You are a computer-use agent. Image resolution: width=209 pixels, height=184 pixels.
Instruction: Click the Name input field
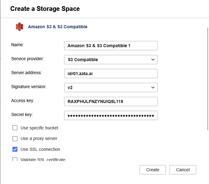coord(111,46)
